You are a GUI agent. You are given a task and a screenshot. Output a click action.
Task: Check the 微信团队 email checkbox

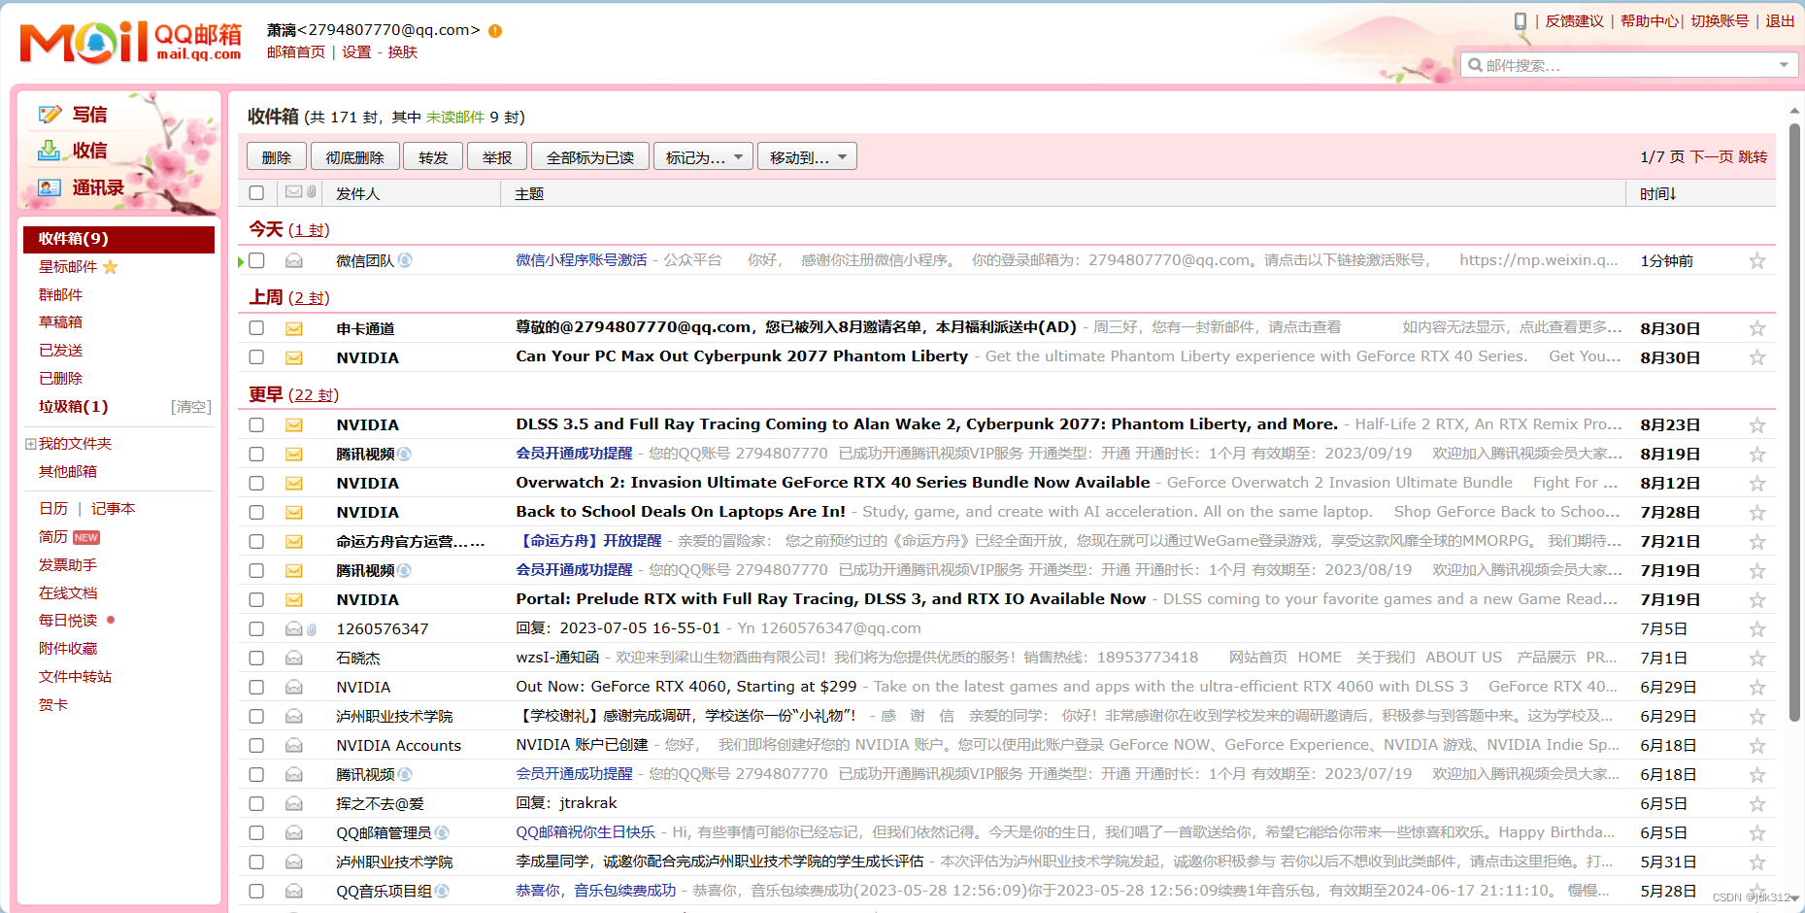[x=256, y=260]
